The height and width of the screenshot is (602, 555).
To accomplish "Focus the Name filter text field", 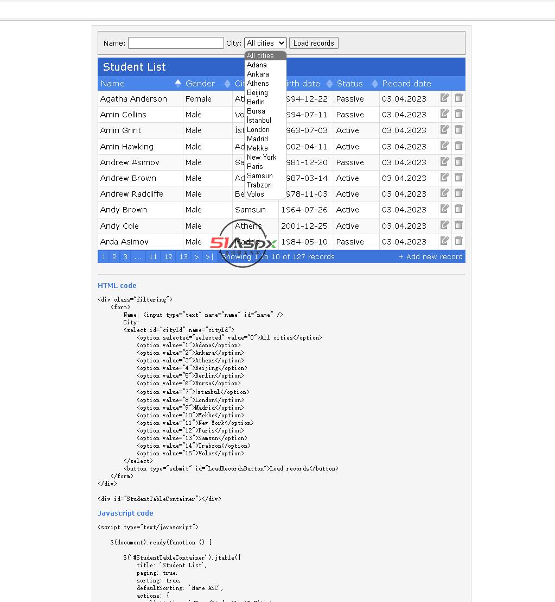I will pyautogui.click(x=176, y=43).
